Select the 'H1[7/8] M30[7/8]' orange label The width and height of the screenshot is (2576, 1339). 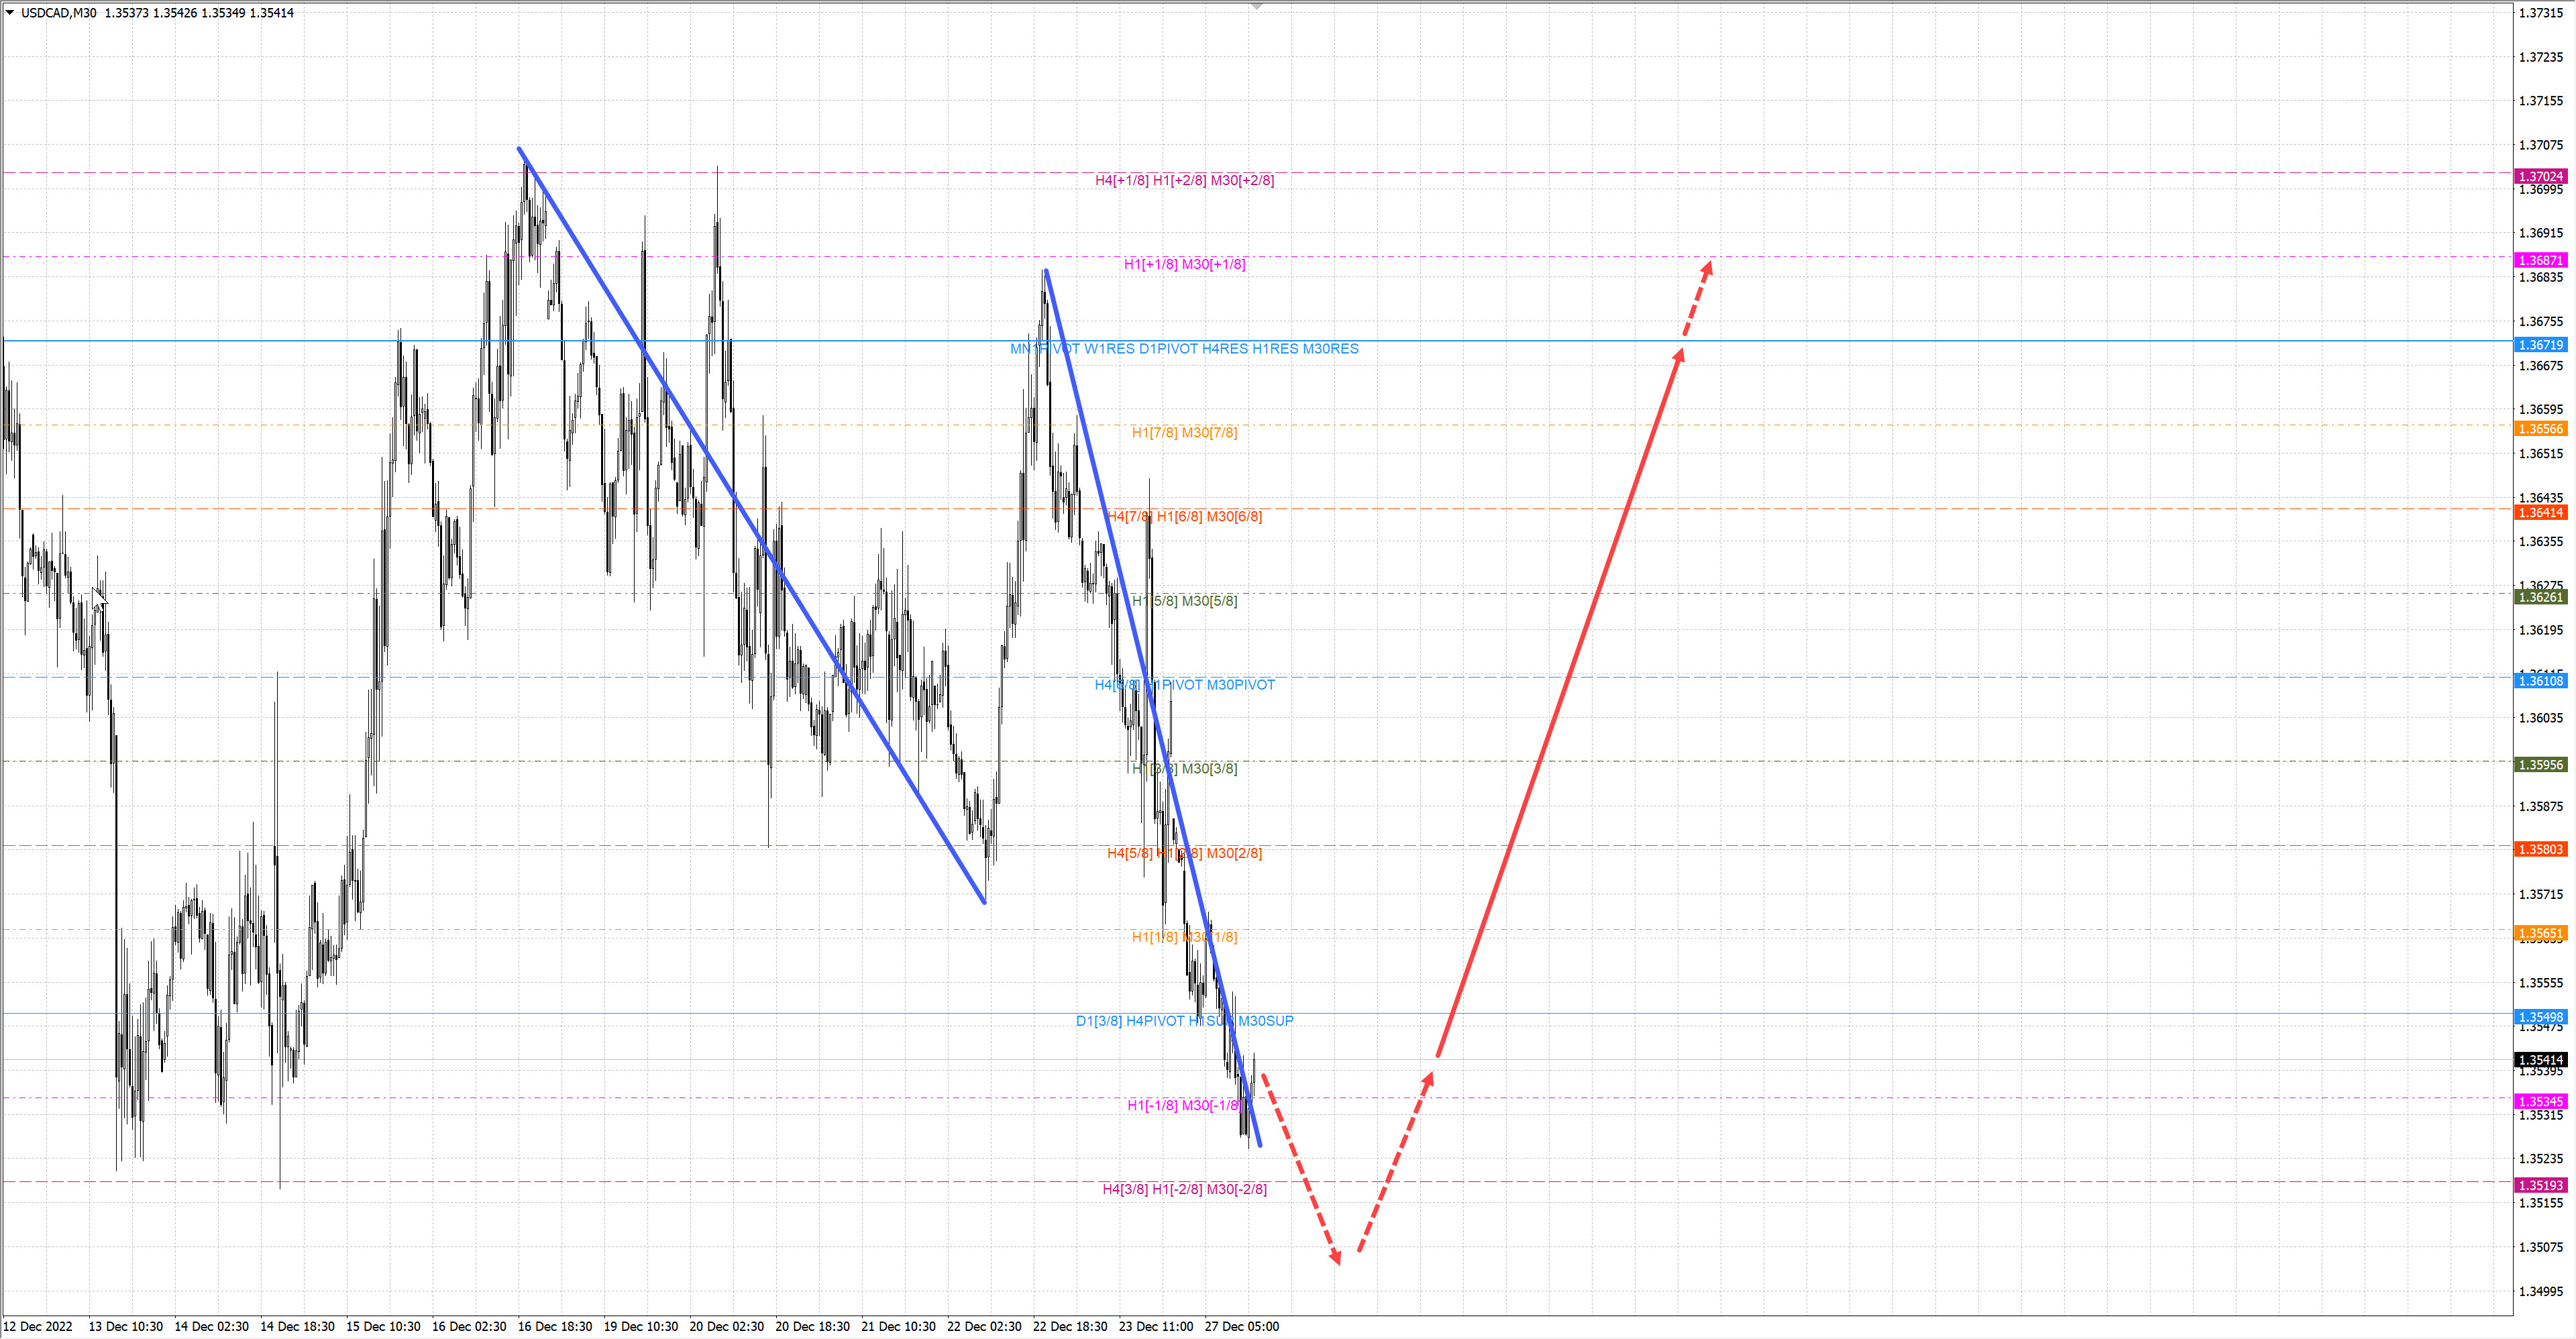tap(1184, 433)
